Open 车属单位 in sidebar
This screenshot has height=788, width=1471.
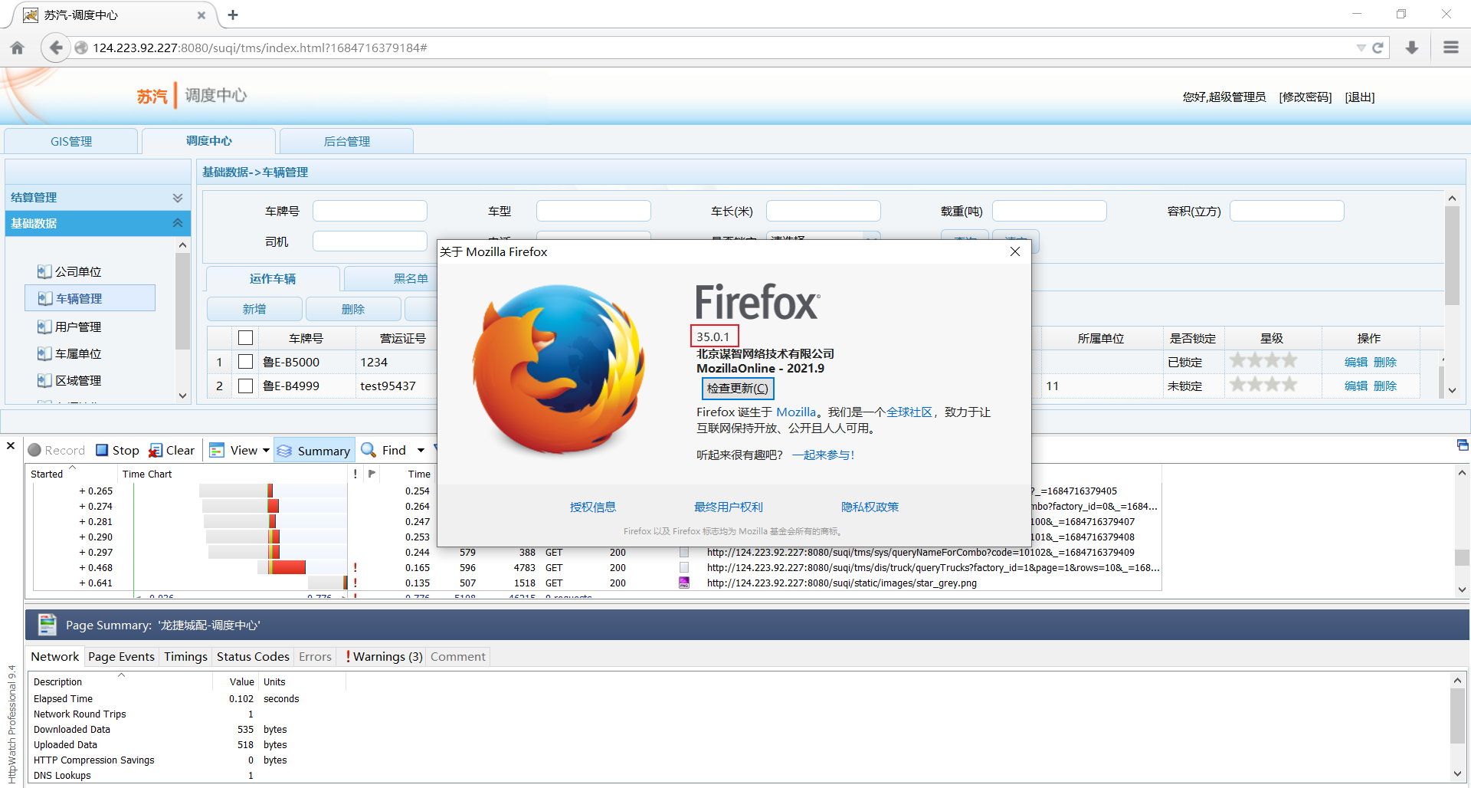(x=70, y=353)
